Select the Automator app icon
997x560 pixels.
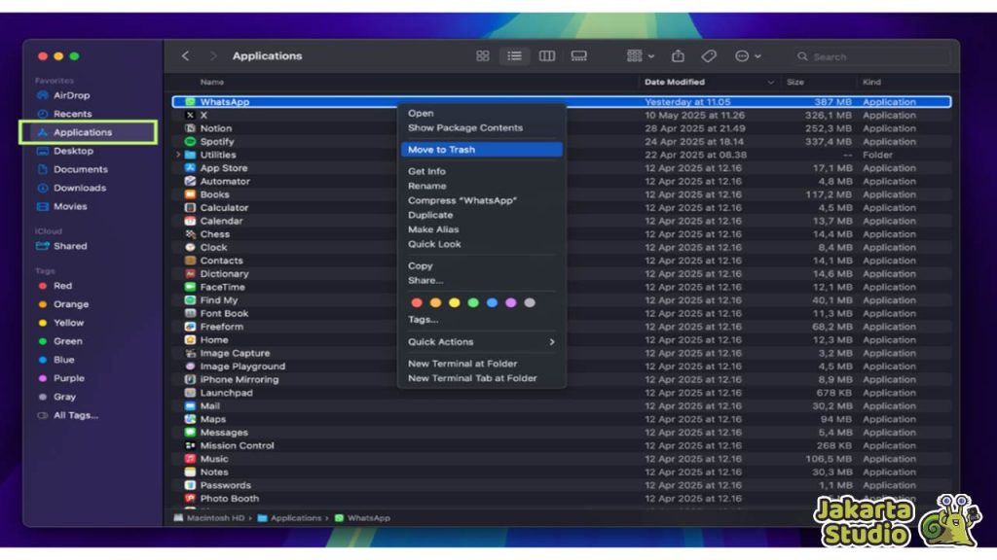tap(190, 181)
